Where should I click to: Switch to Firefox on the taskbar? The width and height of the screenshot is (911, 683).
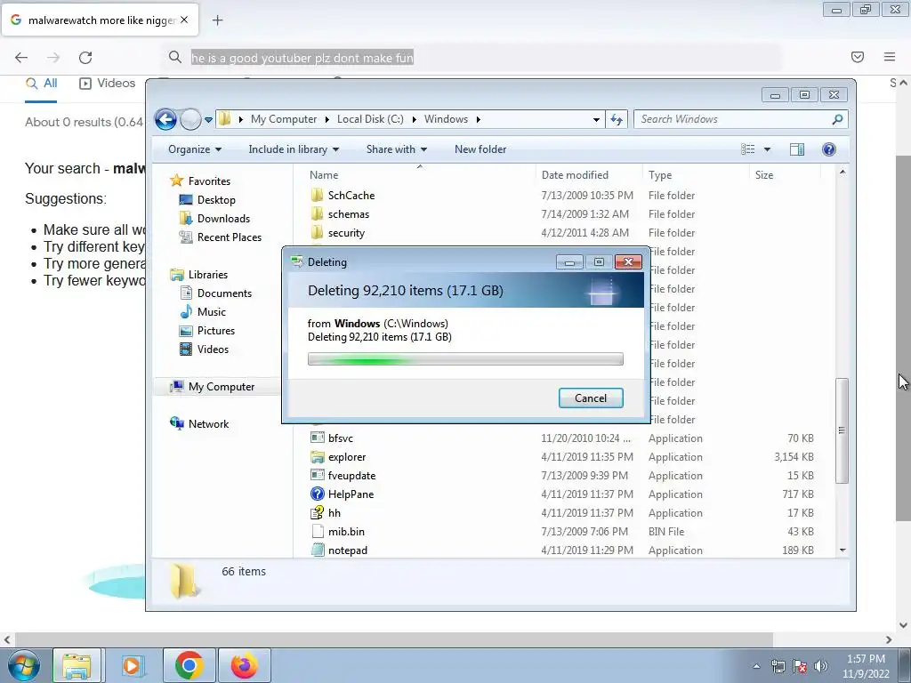pyautogui.click(x=245, y=665)
